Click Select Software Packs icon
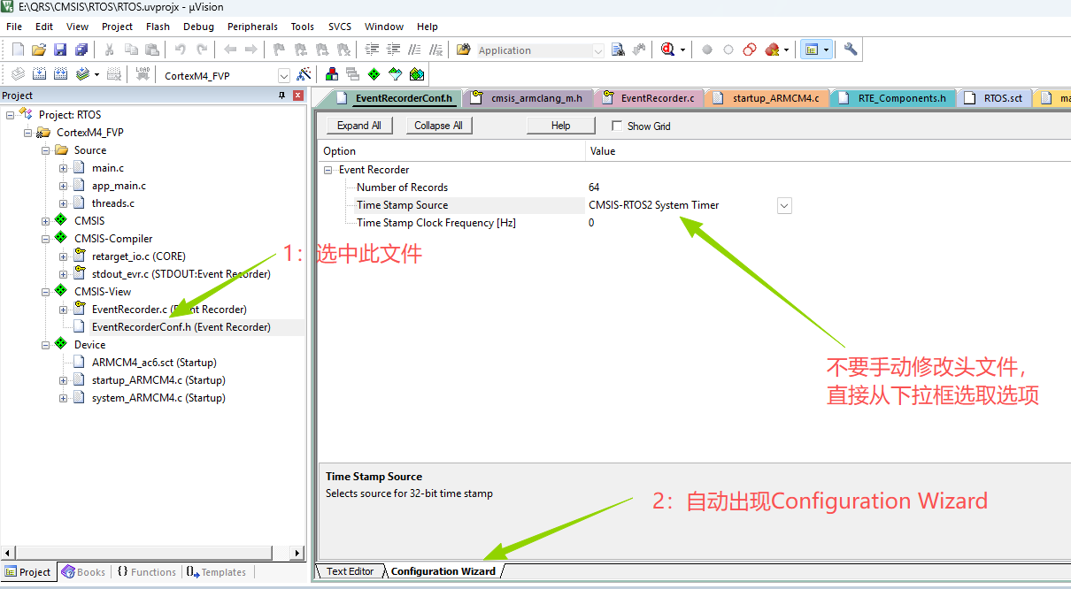Viewport: 1071px width, 589px height. [396, 75]
